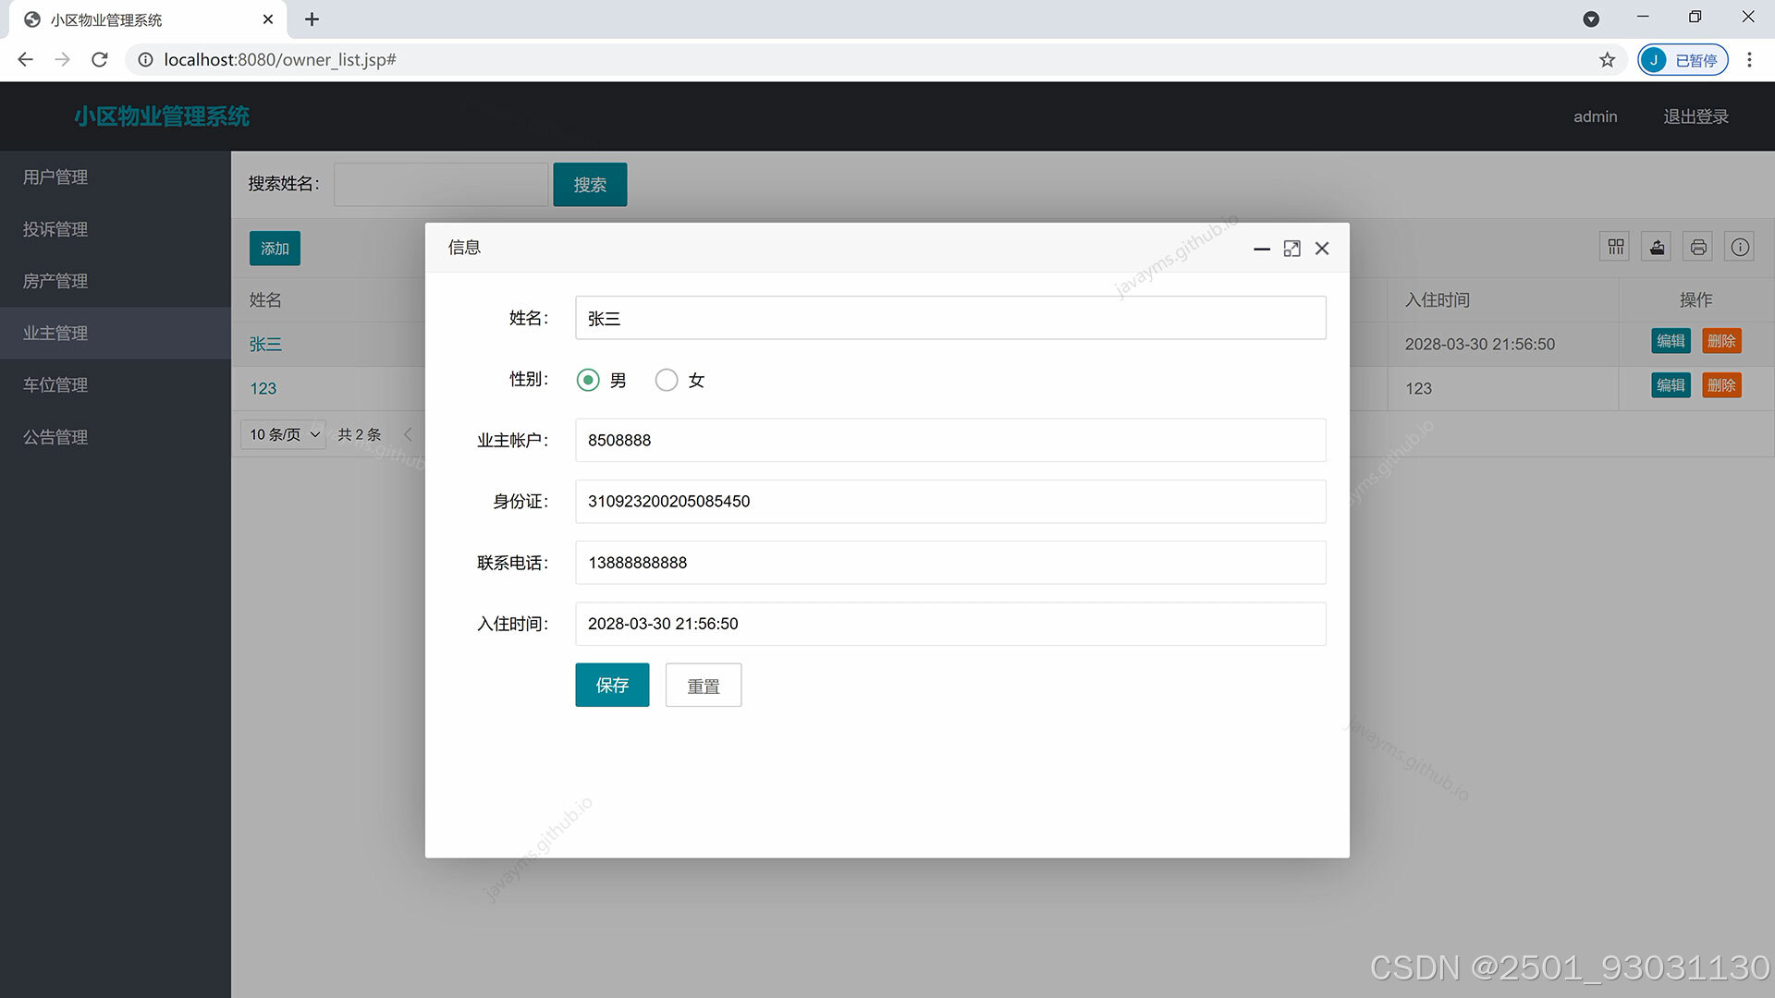Viewport: 1775px width, 998px height.
Task: Click the 姓名 input field containing 张三
Action: [950, 318]
